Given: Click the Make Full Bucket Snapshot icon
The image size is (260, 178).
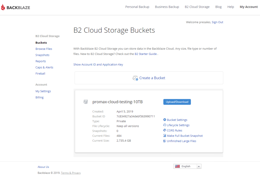Looking at the screenshot, I should click(165, 136).
